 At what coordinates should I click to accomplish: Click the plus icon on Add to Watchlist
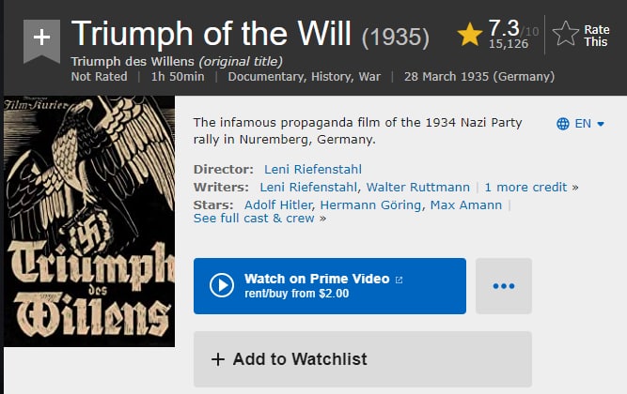[218, 359]
